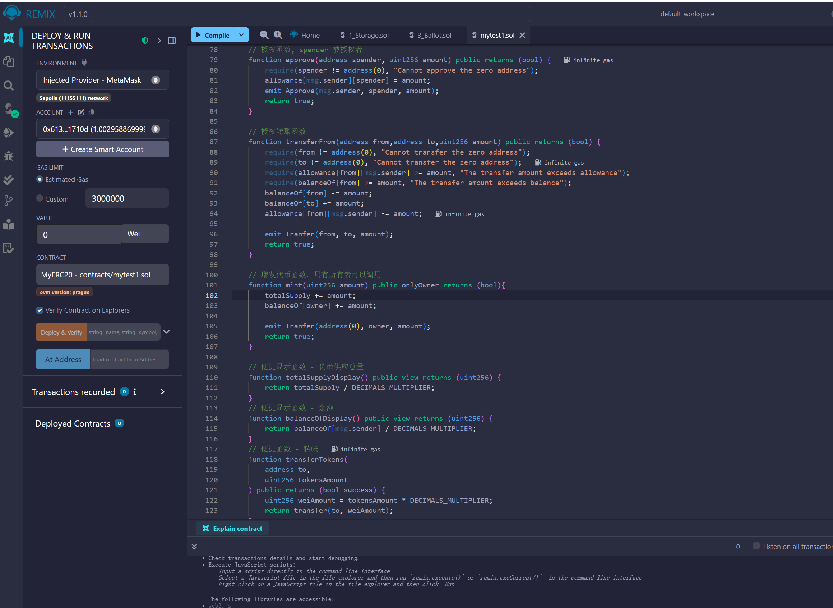Image resolution: width=833 pixels, height=608 pixels.
Task: Open the Solidity compiler sidebar icon
Action: (10, 109)
